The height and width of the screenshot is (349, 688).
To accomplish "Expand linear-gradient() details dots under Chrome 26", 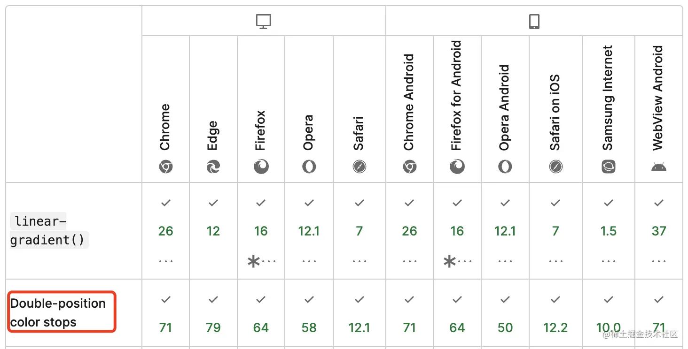I will 166,261.
